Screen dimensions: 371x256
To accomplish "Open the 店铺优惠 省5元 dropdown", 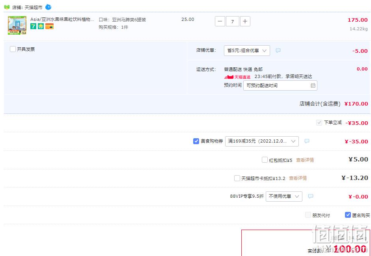I will [247, 50].
